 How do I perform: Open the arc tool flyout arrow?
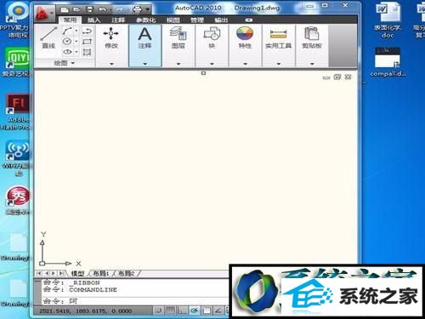76,31
